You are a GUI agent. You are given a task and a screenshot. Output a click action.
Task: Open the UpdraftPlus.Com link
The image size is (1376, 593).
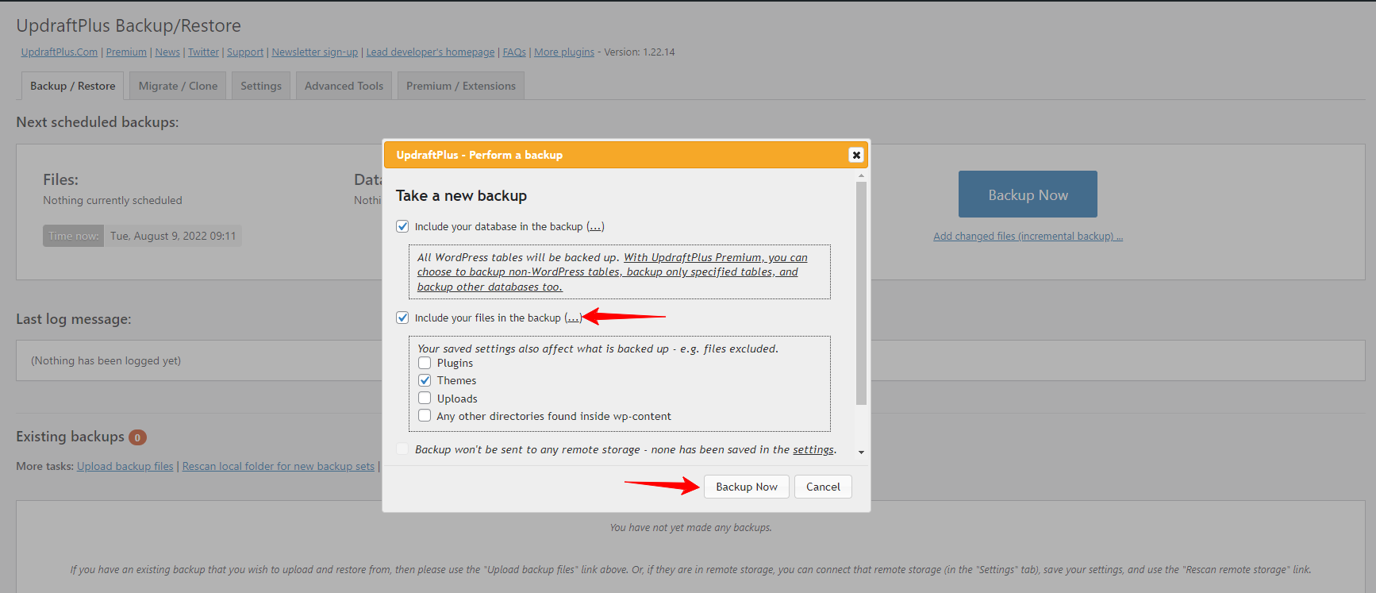click(60, 52)
